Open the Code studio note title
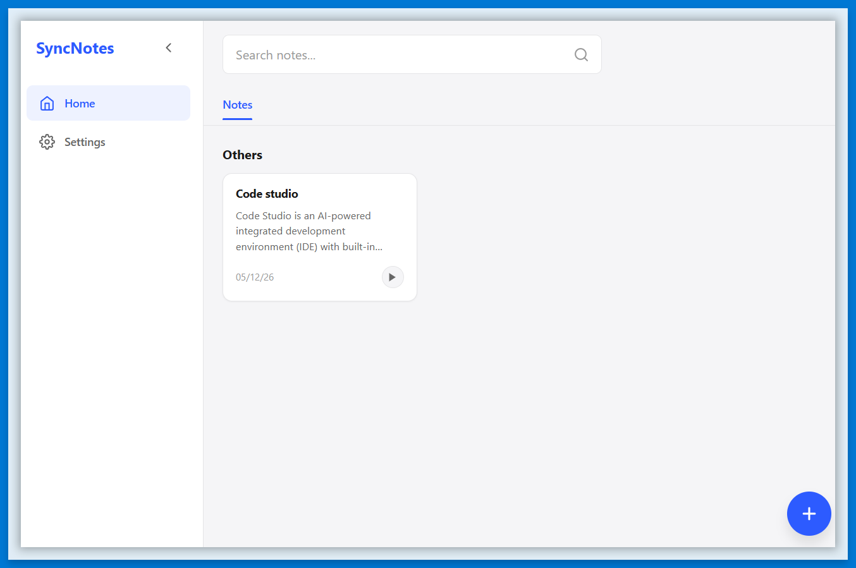 [267, 194]
